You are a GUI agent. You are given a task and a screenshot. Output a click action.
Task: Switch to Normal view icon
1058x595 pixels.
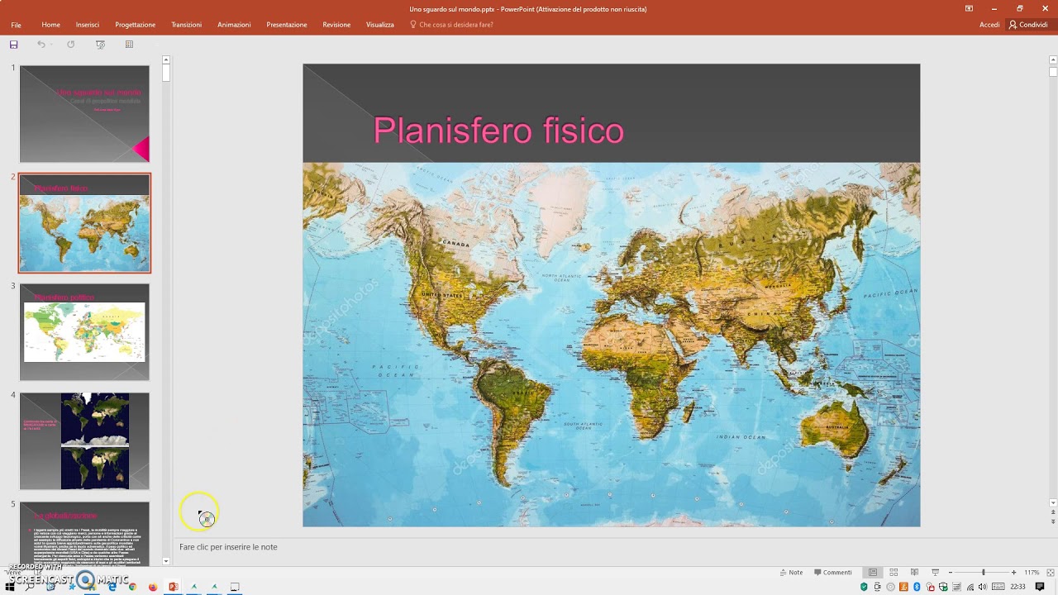[873, 572]
